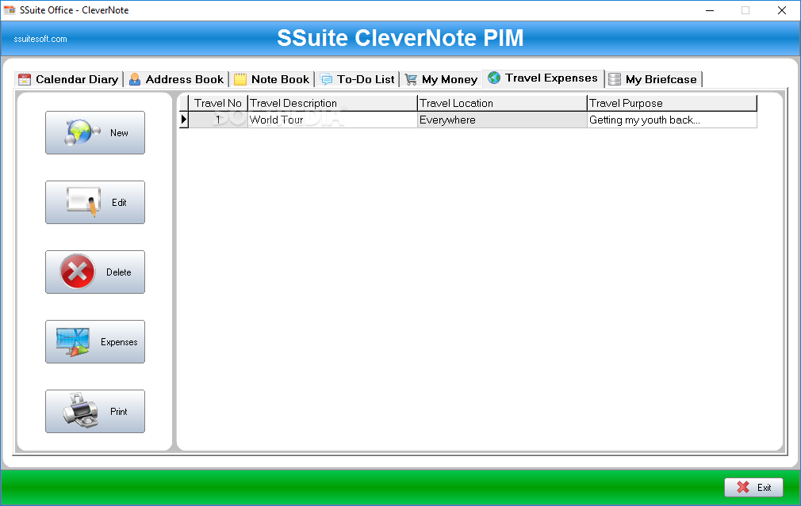Click the row selector arrow indicator

point(184,120)
